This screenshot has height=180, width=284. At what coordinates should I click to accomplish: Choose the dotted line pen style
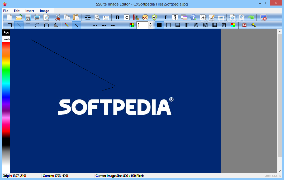tap(95, 25)
